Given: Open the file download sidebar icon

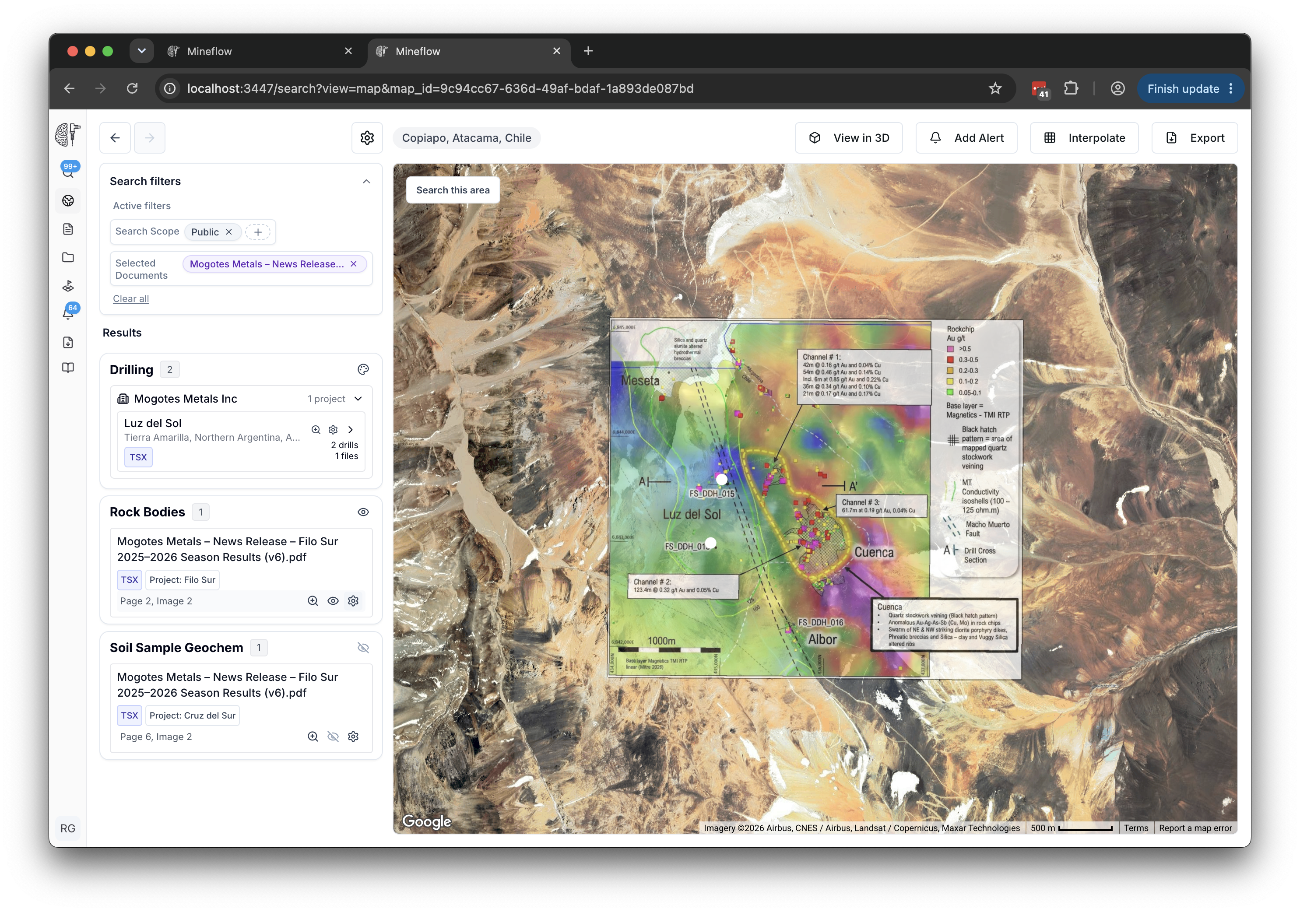Looking at the screenshot, I should (68, 343).
